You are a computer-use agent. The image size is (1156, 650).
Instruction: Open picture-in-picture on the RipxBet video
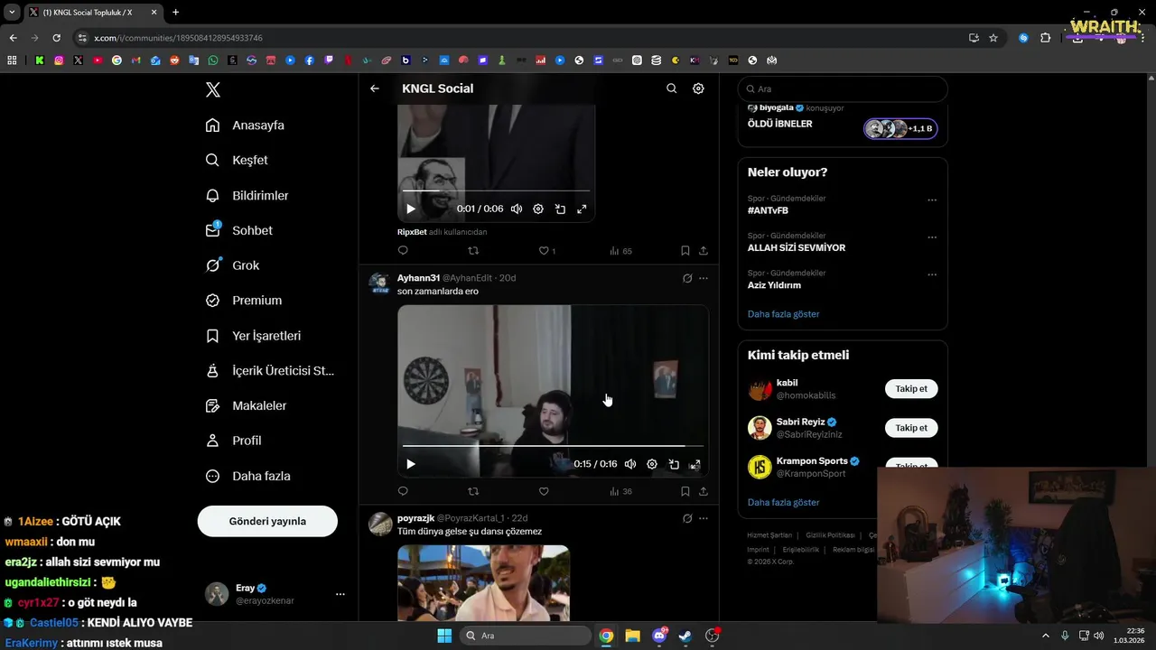tap(560, 209)
